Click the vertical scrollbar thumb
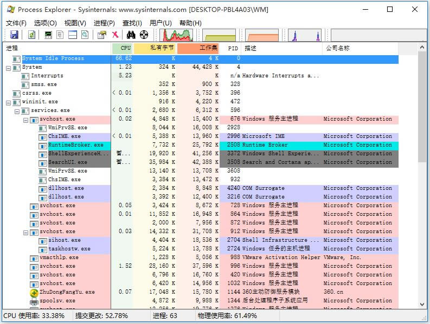The height and width of the screenshot is (324, 430). [x=422, y=107]
